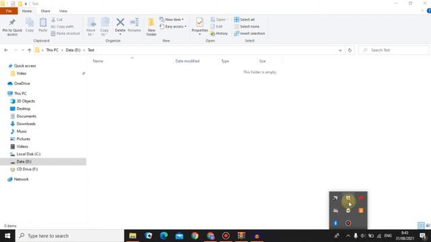The width and height of the screenshot is (431, 242).
Task: Go up one folder level
Action: coord(30,50)
